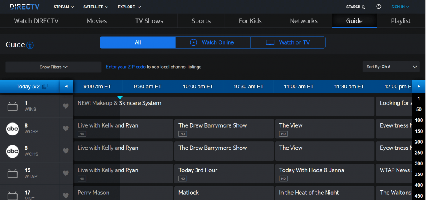427x200 pixels.
Task: Click the 11:30 am ET time header
Action: 349,87
